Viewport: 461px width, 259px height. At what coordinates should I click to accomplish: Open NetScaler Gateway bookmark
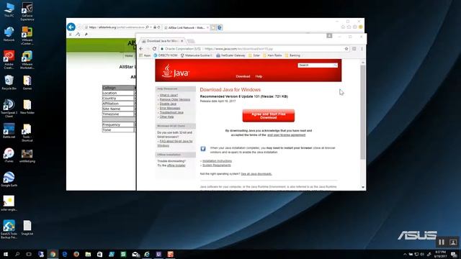(230, 55)
